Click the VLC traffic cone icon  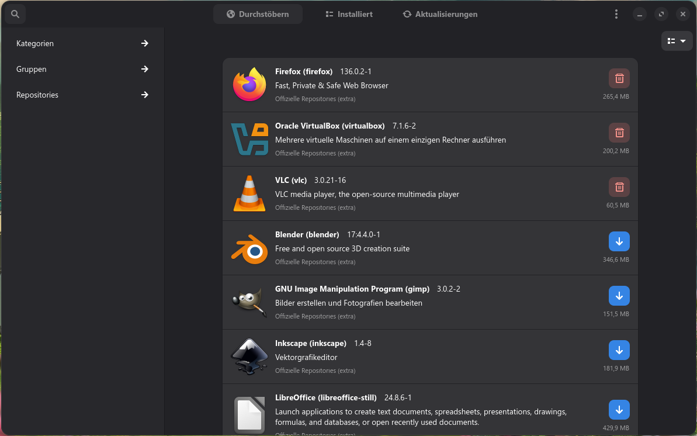click(249, 193)
